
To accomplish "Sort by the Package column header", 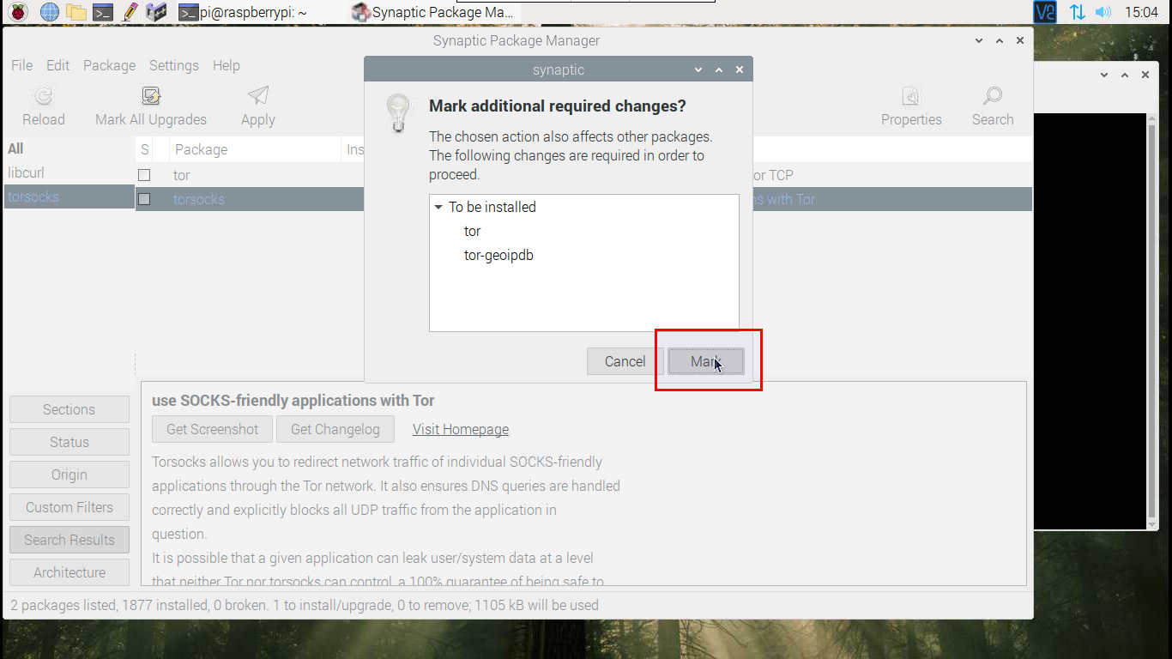I will pyautogui.click(x=256, y=149).
